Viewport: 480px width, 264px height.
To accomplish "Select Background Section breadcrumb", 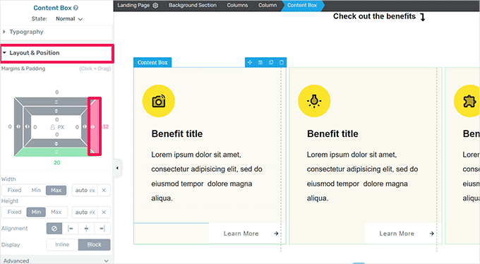I will [x=193, y=6].
